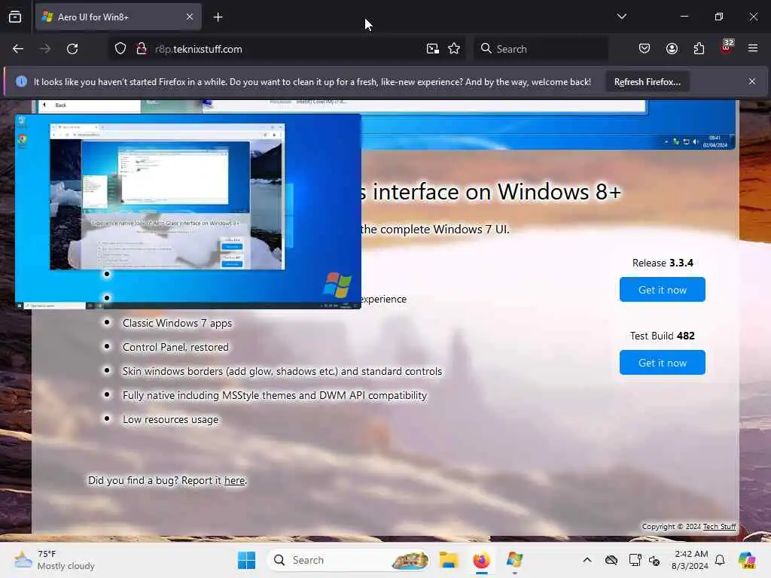This screenshot has width=771, height=578.
Task: Open the weather widget showing 75°F
Action: (x=54, y=560)
